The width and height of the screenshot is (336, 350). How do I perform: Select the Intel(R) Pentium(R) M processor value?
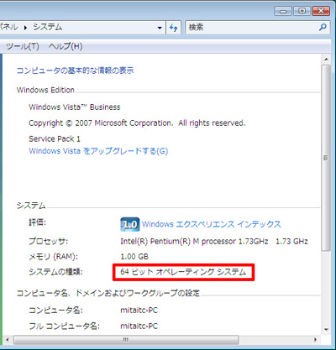214,241
